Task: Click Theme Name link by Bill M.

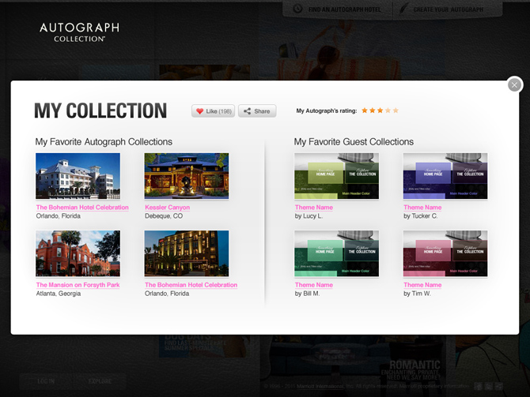Action: tap(313, 285)
